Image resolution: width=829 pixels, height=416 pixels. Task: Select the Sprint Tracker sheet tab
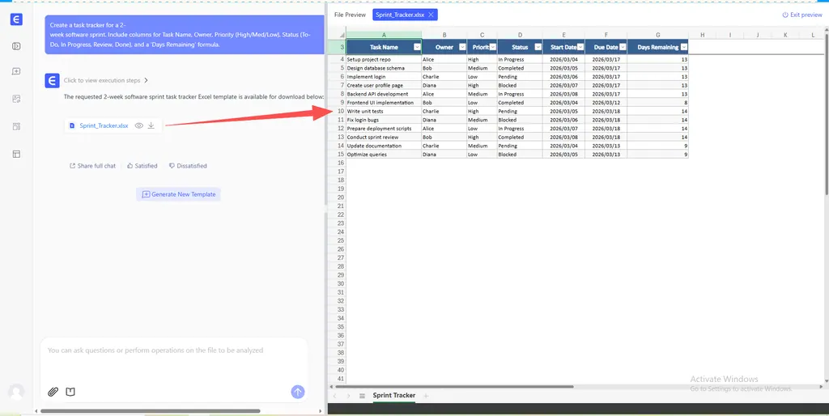point(393,396)
